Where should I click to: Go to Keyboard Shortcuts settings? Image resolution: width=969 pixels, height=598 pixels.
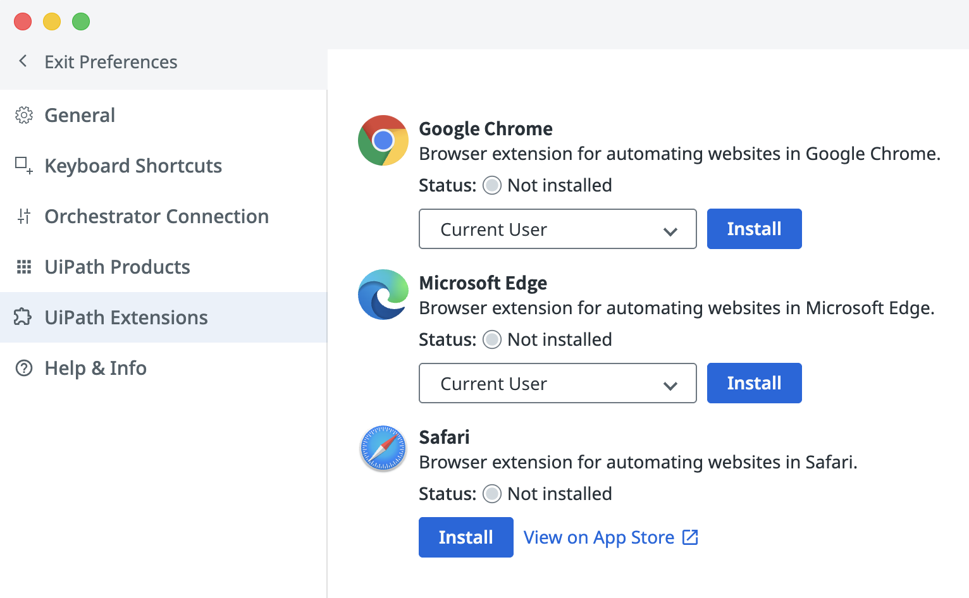click(163, 166)
